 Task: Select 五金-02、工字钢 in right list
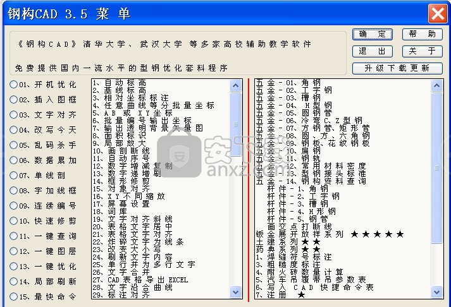[x=293, y=90]
